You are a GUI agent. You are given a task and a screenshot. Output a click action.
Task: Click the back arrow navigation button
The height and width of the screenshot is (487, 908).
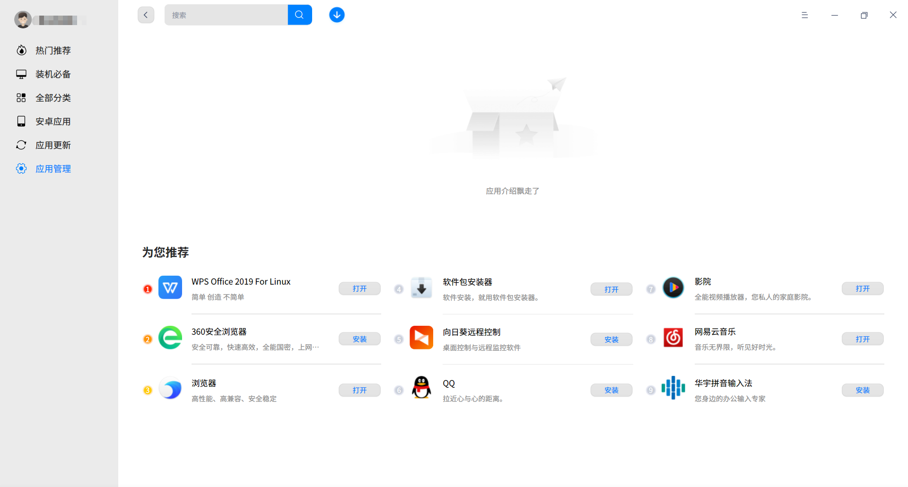click(x=146, y=15)
